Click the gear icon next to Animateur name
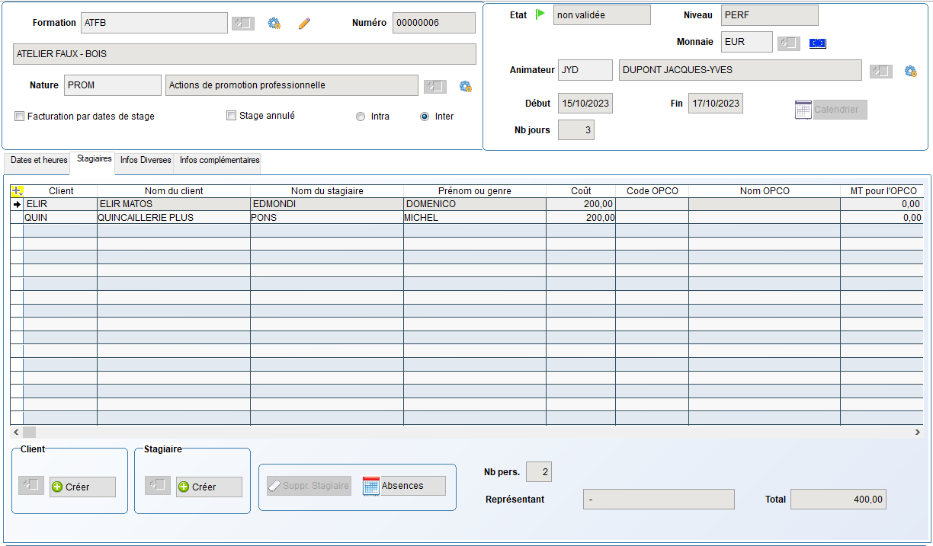This screenshot has height=546, width=933. coord(910,72)
